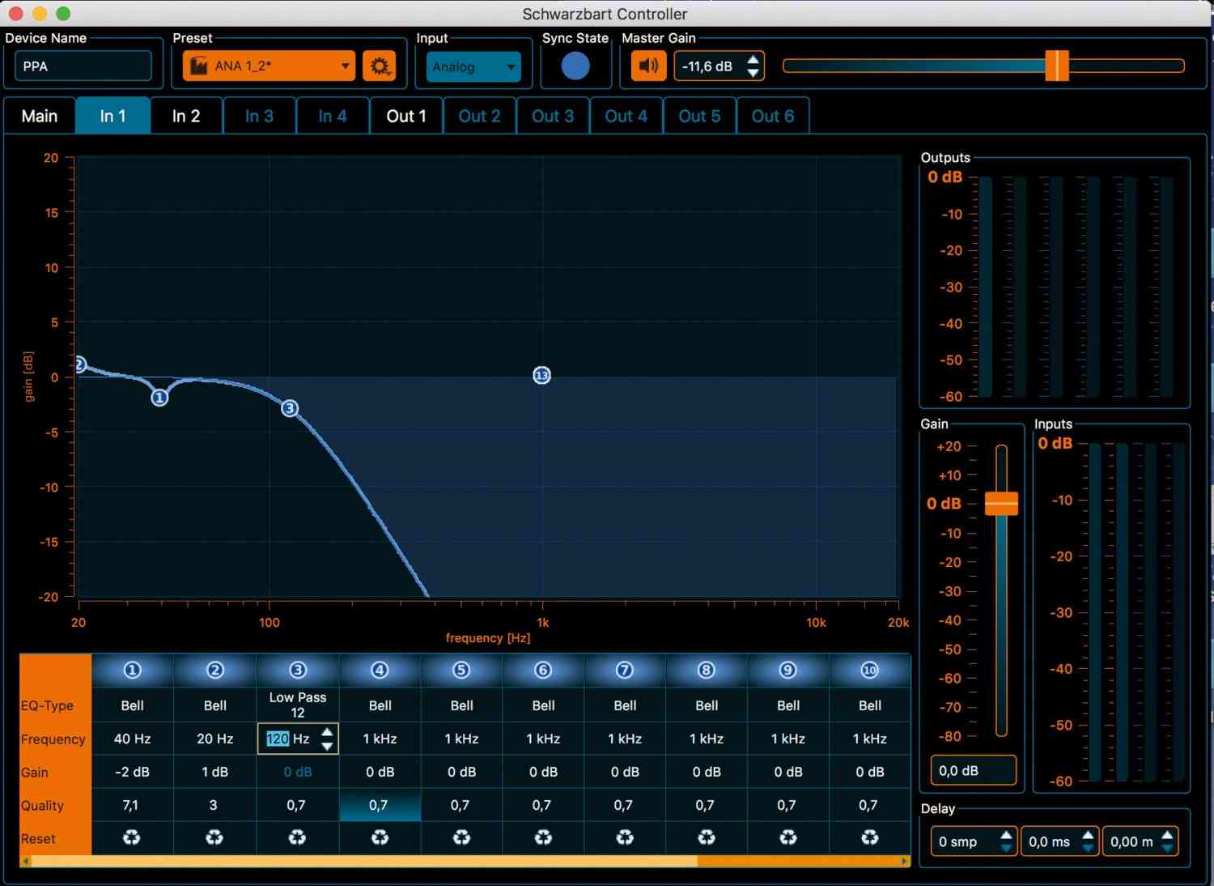Click the EQ band 1 header circle
Image resolution: width=1214 pixels, height=886 pixels.
tap(132, 671)
